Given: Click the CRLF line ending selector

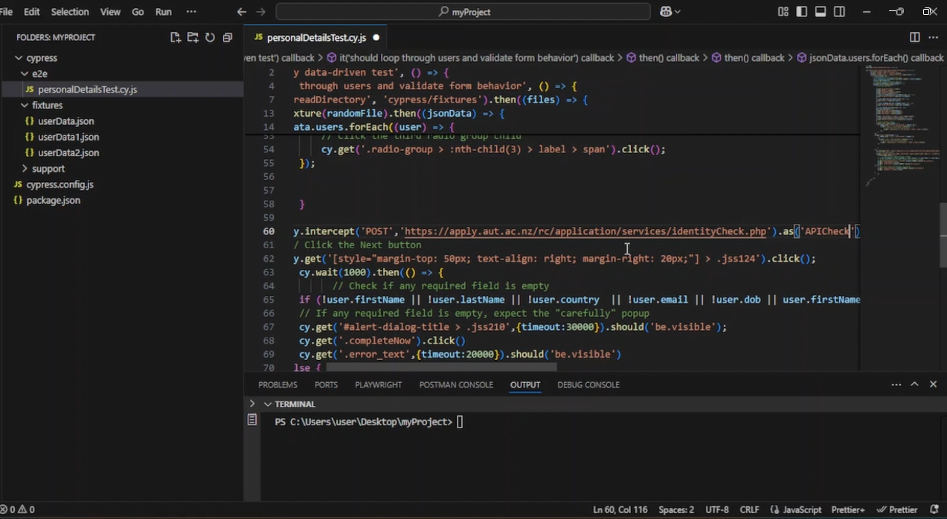Looking at the screenshot, I should [749, 509].
